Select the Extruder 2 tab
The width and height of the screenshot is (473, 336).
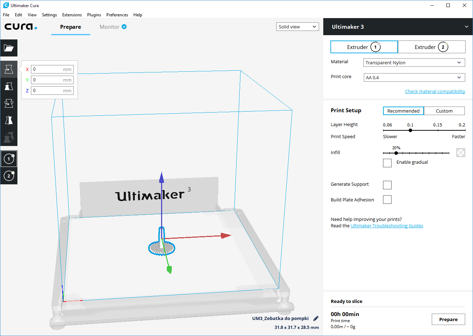432,47
